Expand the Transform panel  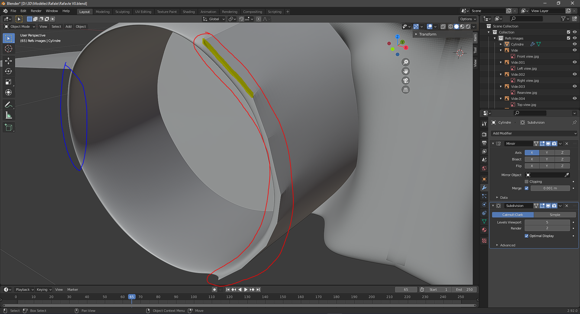coord(427,34)
